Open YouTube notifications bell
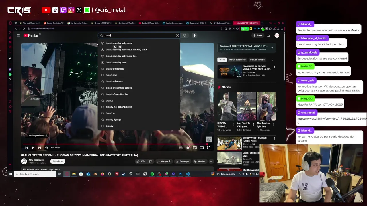 pos(268,35)
